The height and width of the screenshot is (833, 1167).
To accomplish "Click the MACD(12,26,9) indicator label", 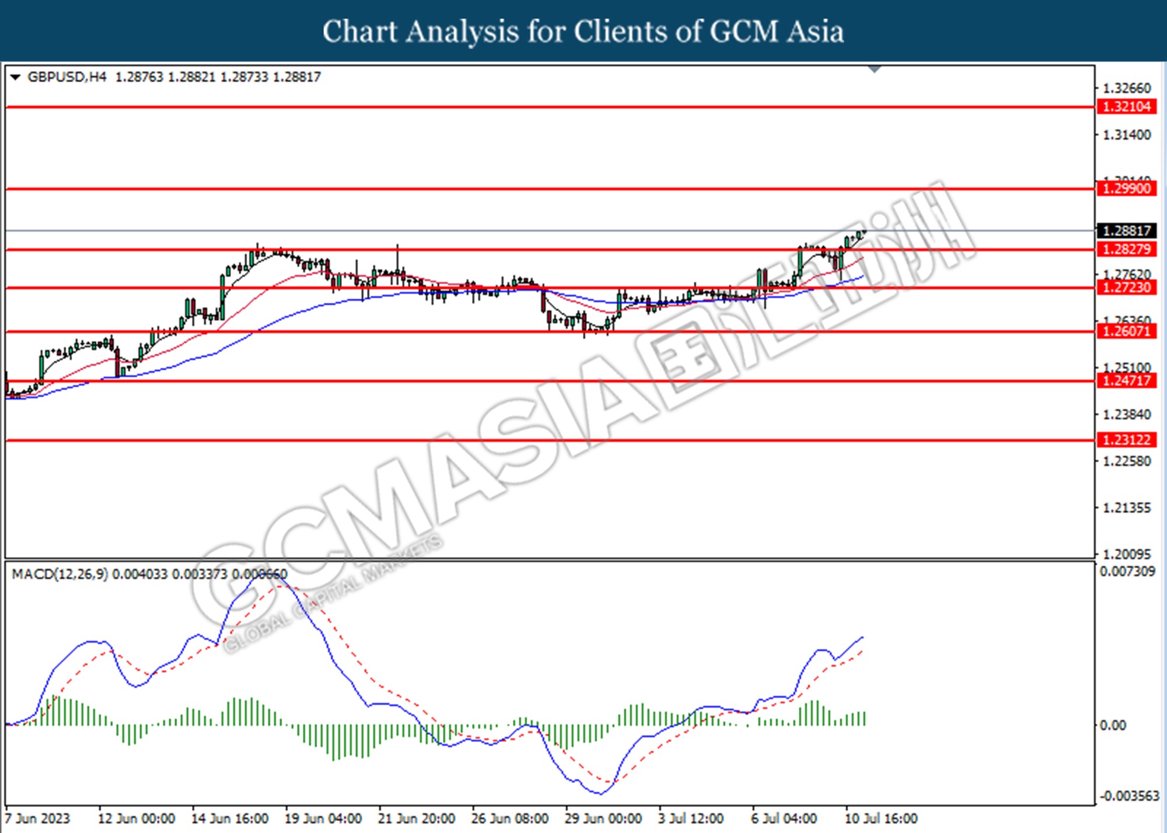I will (60, 574).
